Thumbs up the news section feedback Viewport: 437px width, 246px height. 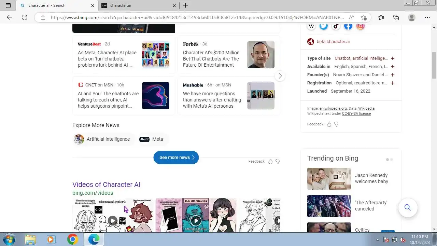click(270, 162)
